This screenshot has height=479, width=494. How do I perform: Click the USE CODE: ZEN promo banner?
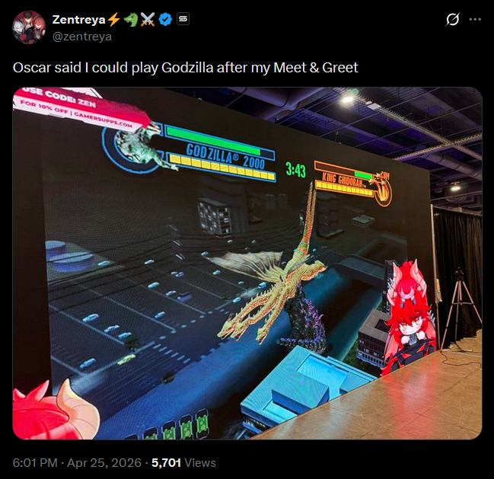point(81,109)
